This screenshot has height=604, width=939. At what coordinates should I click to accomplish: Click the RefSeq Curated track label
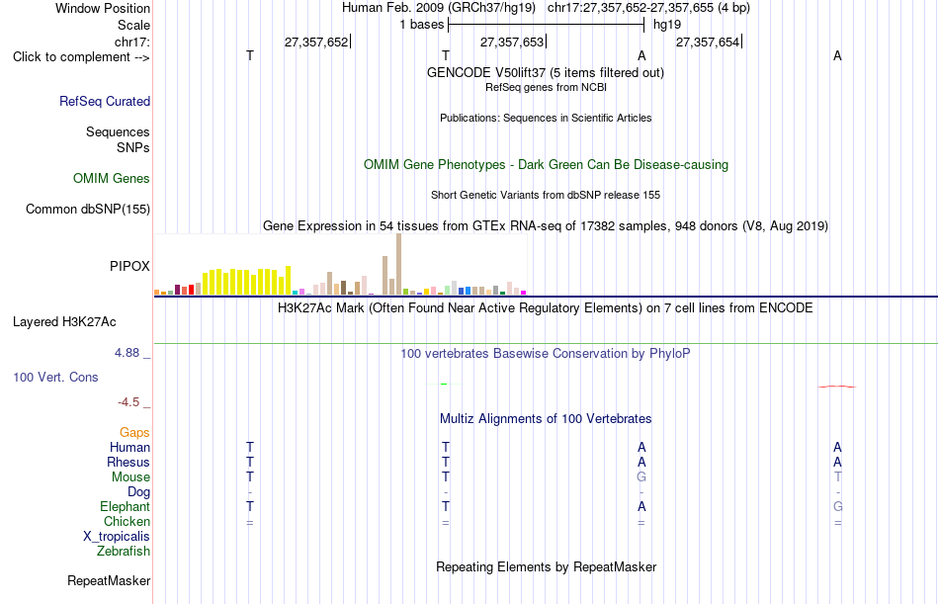click(105, 101)
